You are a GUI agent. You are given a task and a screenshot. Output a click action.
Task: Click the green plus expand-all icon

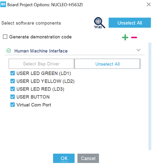[125, 37]
